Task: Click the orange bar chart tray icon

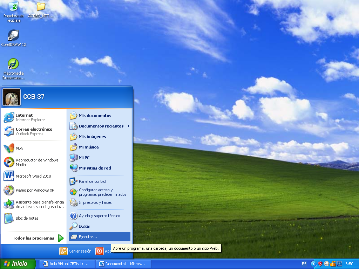Action: click(333, 264)
